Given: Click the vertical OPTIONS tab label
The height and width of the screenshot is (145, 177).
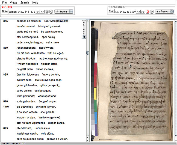Looking at the screenshot, I should [84, 28].
